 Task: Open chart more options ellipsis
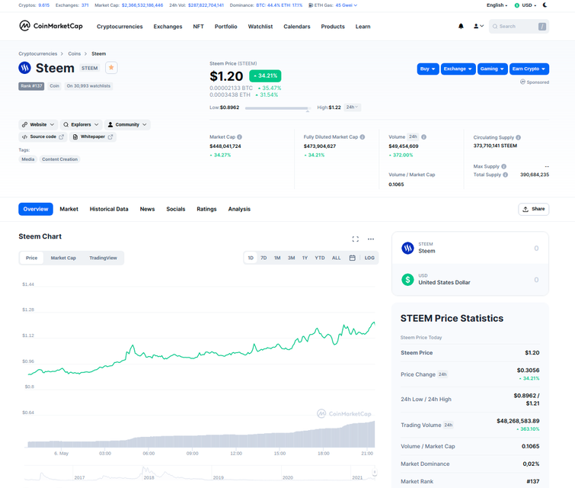coord(371,239)
